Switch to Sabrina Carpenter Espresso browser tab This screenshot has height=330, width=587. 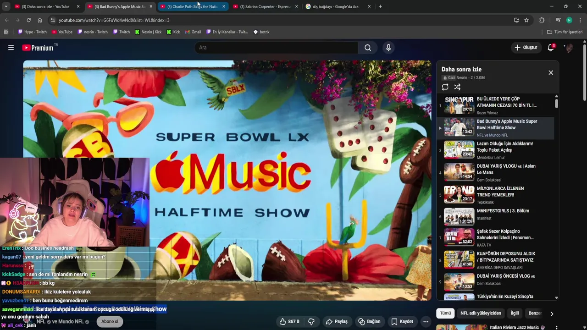point(265,6)
